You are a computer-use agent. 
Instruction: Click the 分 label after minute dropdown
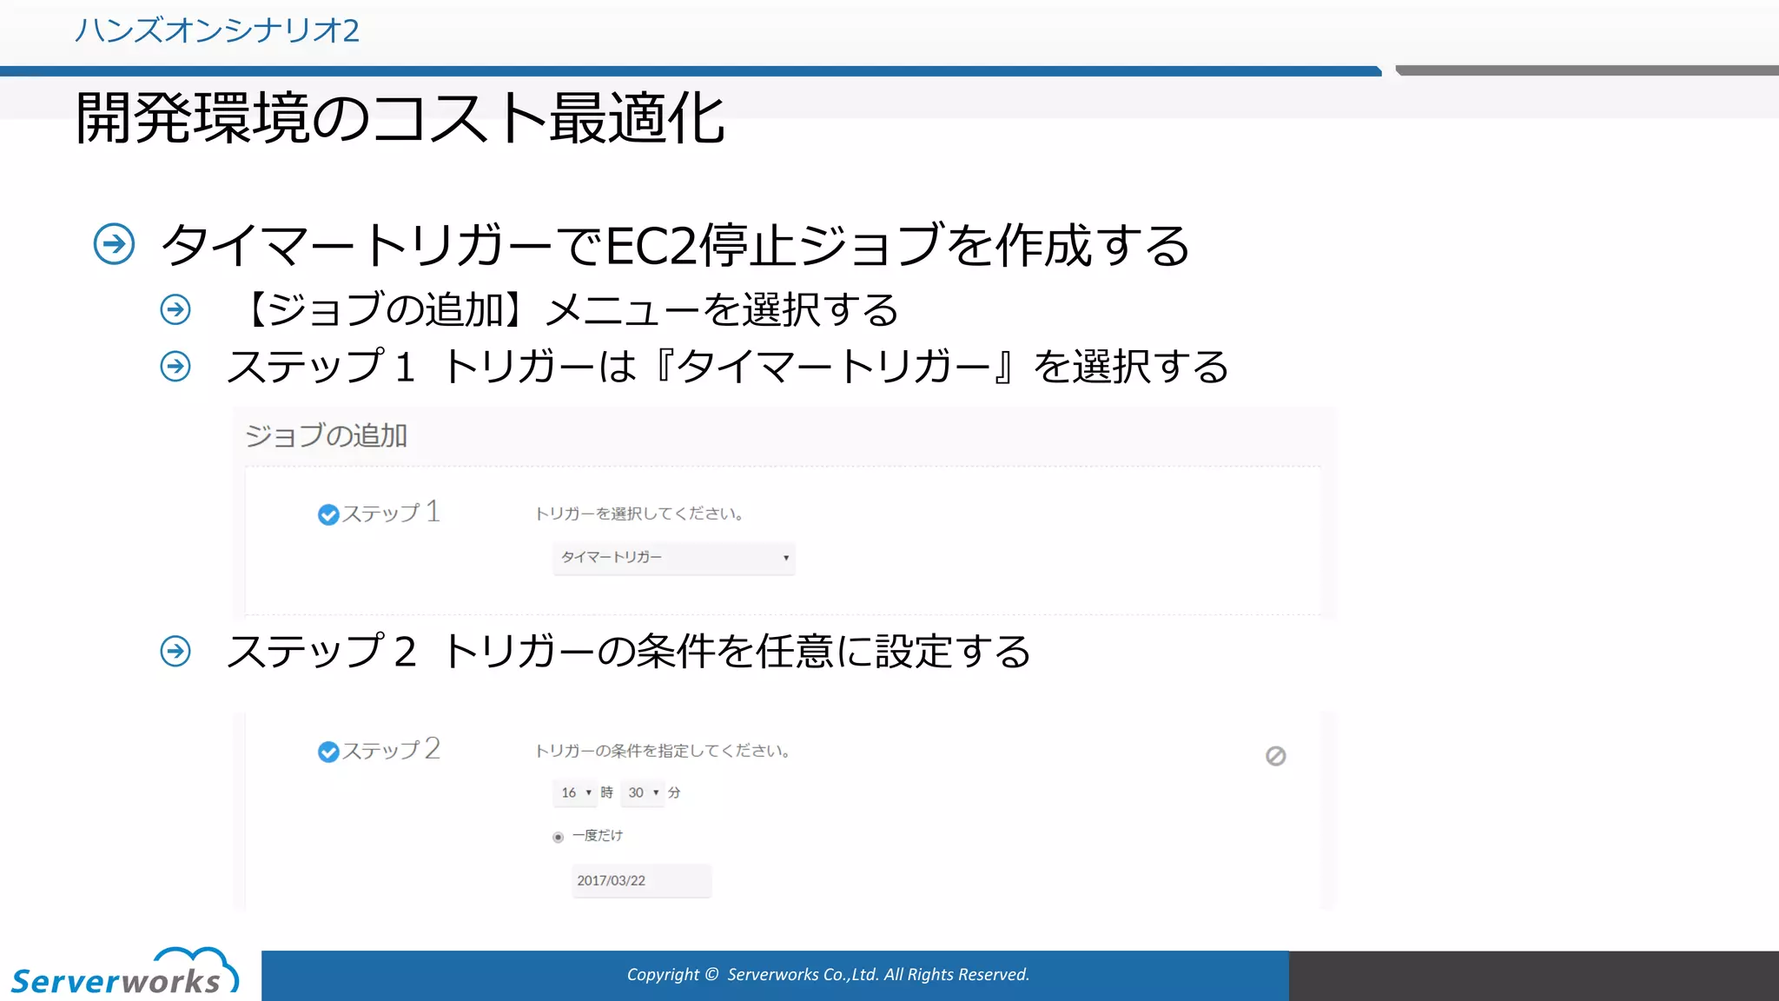point(674,792)
